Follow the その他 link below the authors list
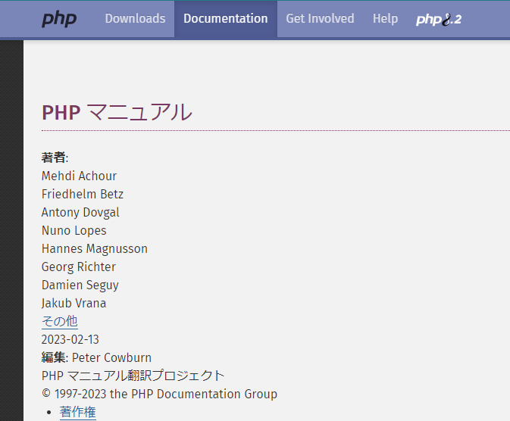The width and height of the screenshot is (510, 421). point(60,321)
